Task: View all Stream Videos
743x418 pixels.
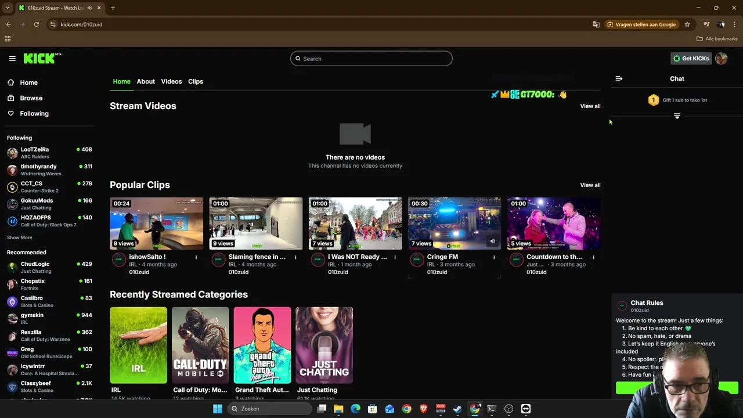Action: (590, 106)
